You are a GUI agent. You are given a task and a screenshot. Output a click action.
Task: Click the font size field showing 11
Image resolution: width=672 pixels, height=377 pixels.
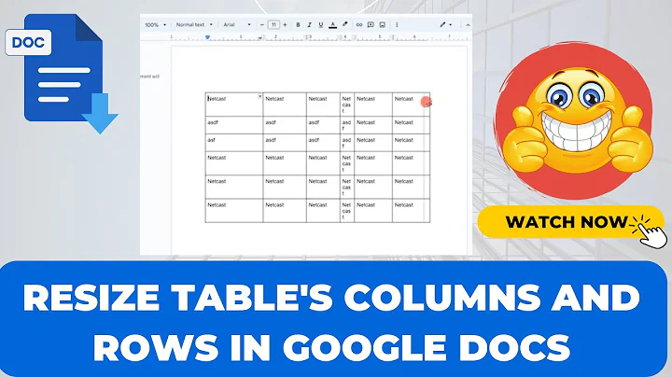tap(273, 25)
